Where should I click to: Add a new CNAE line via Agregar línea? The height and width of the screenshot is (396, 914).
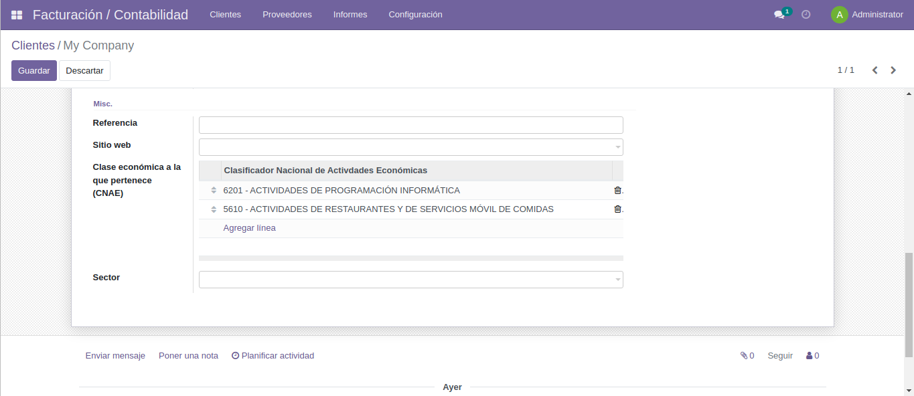(x=249, y=227)
